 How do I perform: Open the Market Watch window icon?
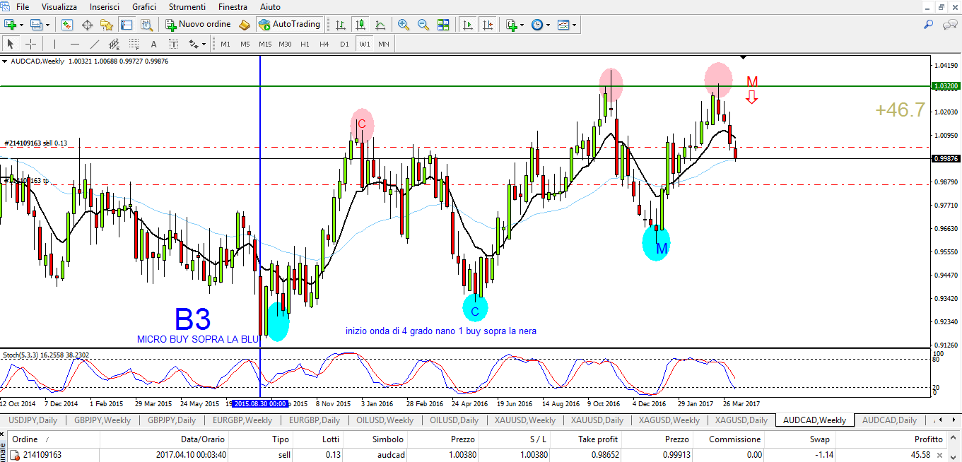tap(67, 25)
